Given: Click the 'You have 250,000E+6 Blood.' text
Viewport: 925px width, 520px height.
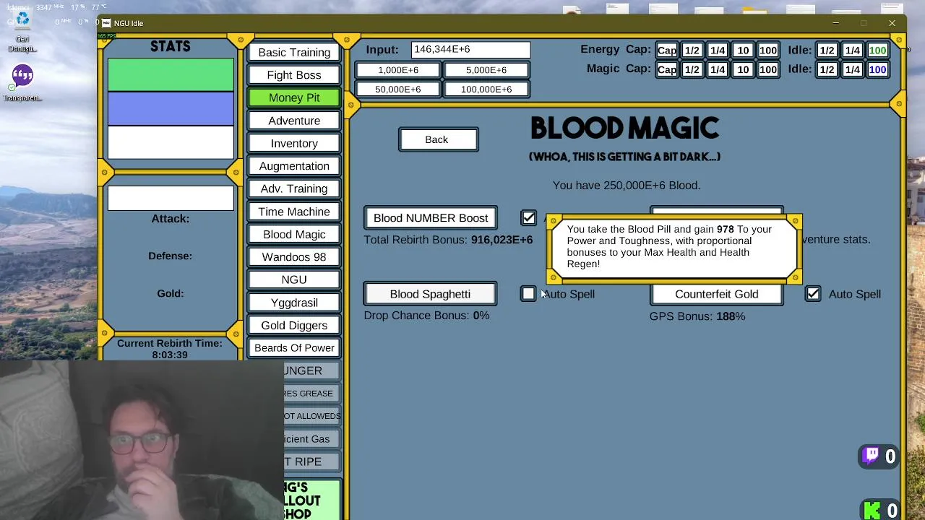Looking at the screenshot, I should coord(626,186).
